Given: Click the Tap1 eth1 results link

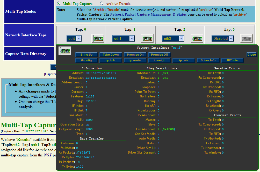Looking at the screenshot, I should [35, 145].
